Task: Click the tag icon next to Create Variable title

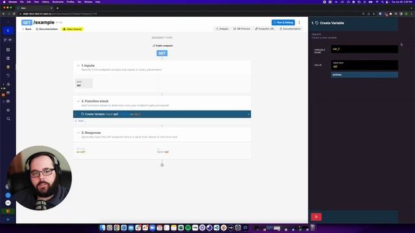Action: coord(317,23)
